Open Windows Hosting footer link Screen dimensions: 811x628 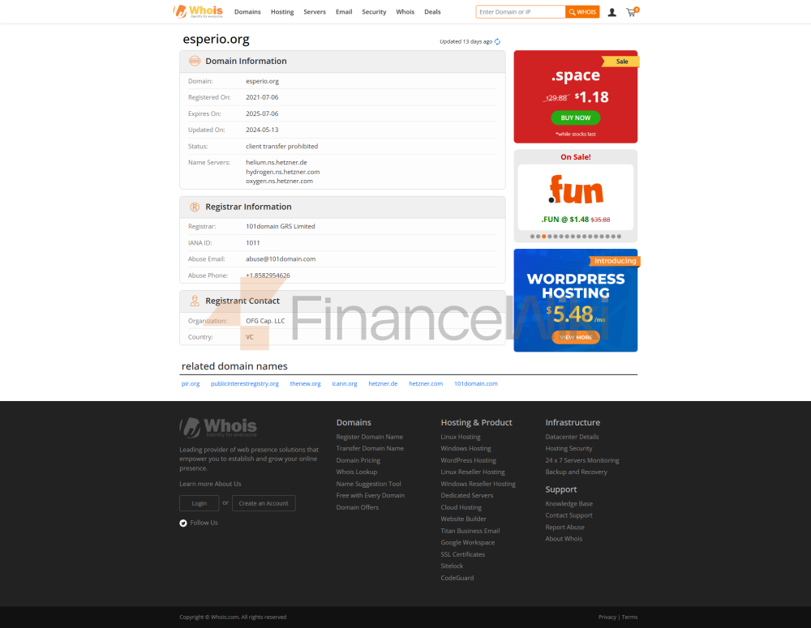[x=466, y=448]
